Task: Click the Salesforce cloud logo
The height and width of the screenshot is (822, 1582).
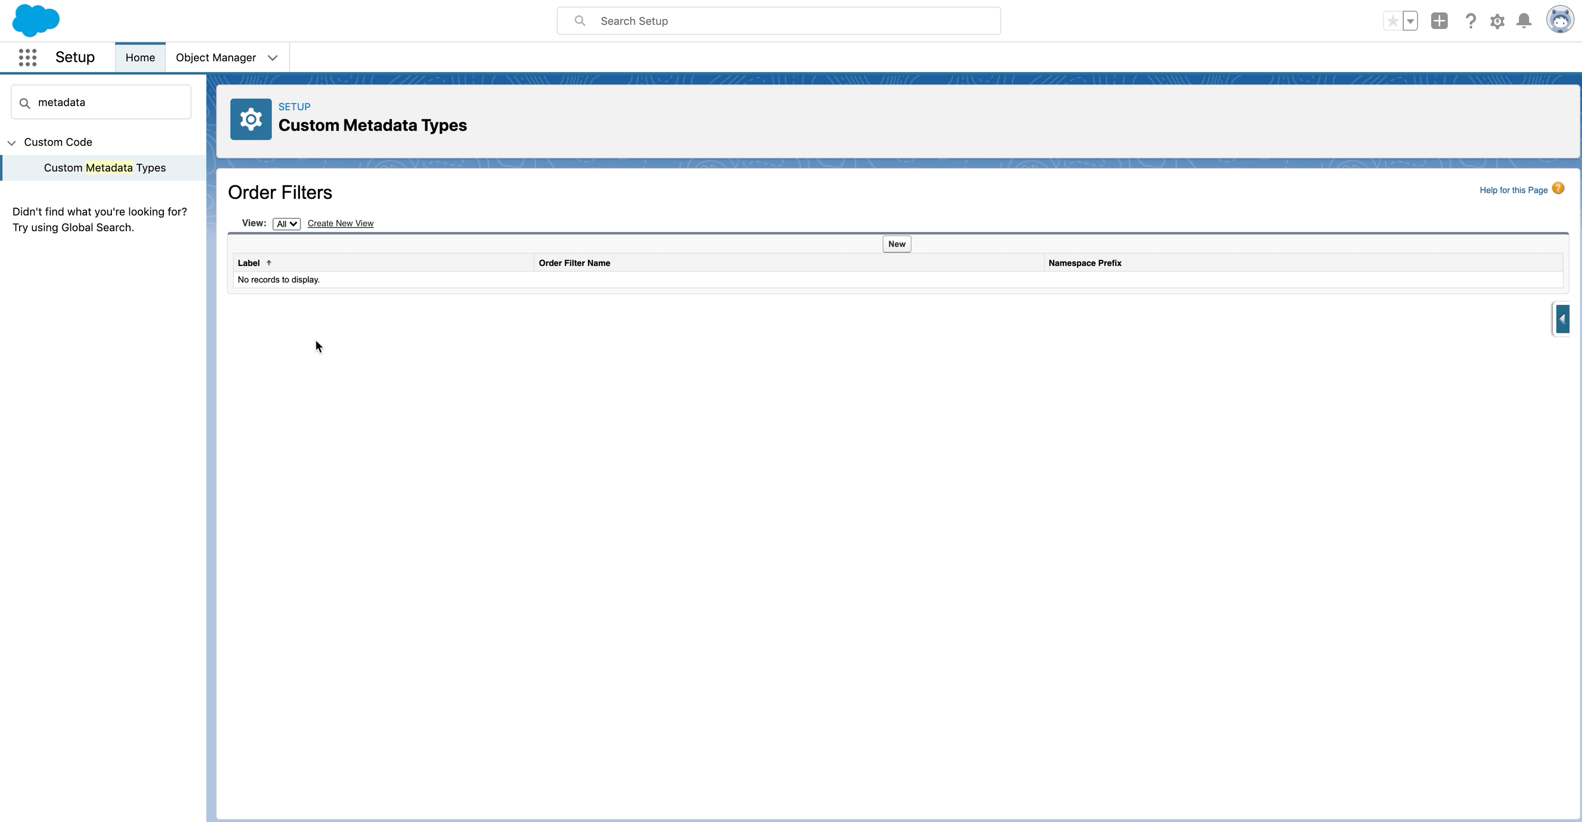Action: [x=36, y=20]
